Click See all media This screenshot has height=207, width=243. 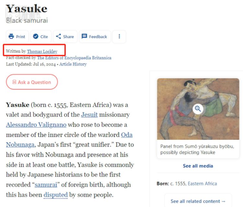tap(198, 166)
